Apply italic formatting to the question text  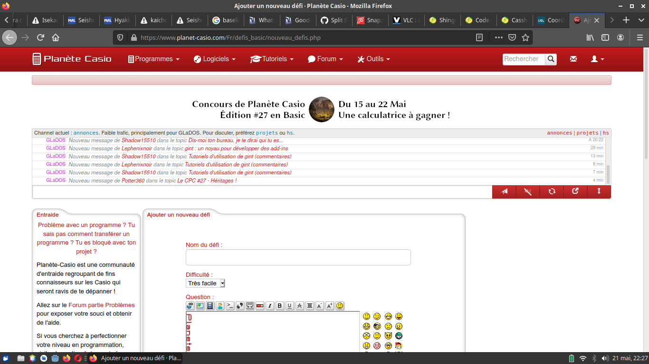[270, 306]
